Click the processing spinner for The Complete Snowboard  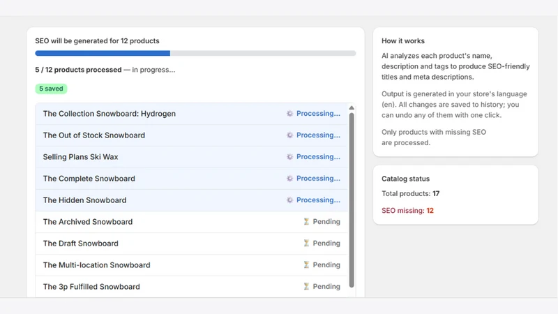click(x=289, y=179)
